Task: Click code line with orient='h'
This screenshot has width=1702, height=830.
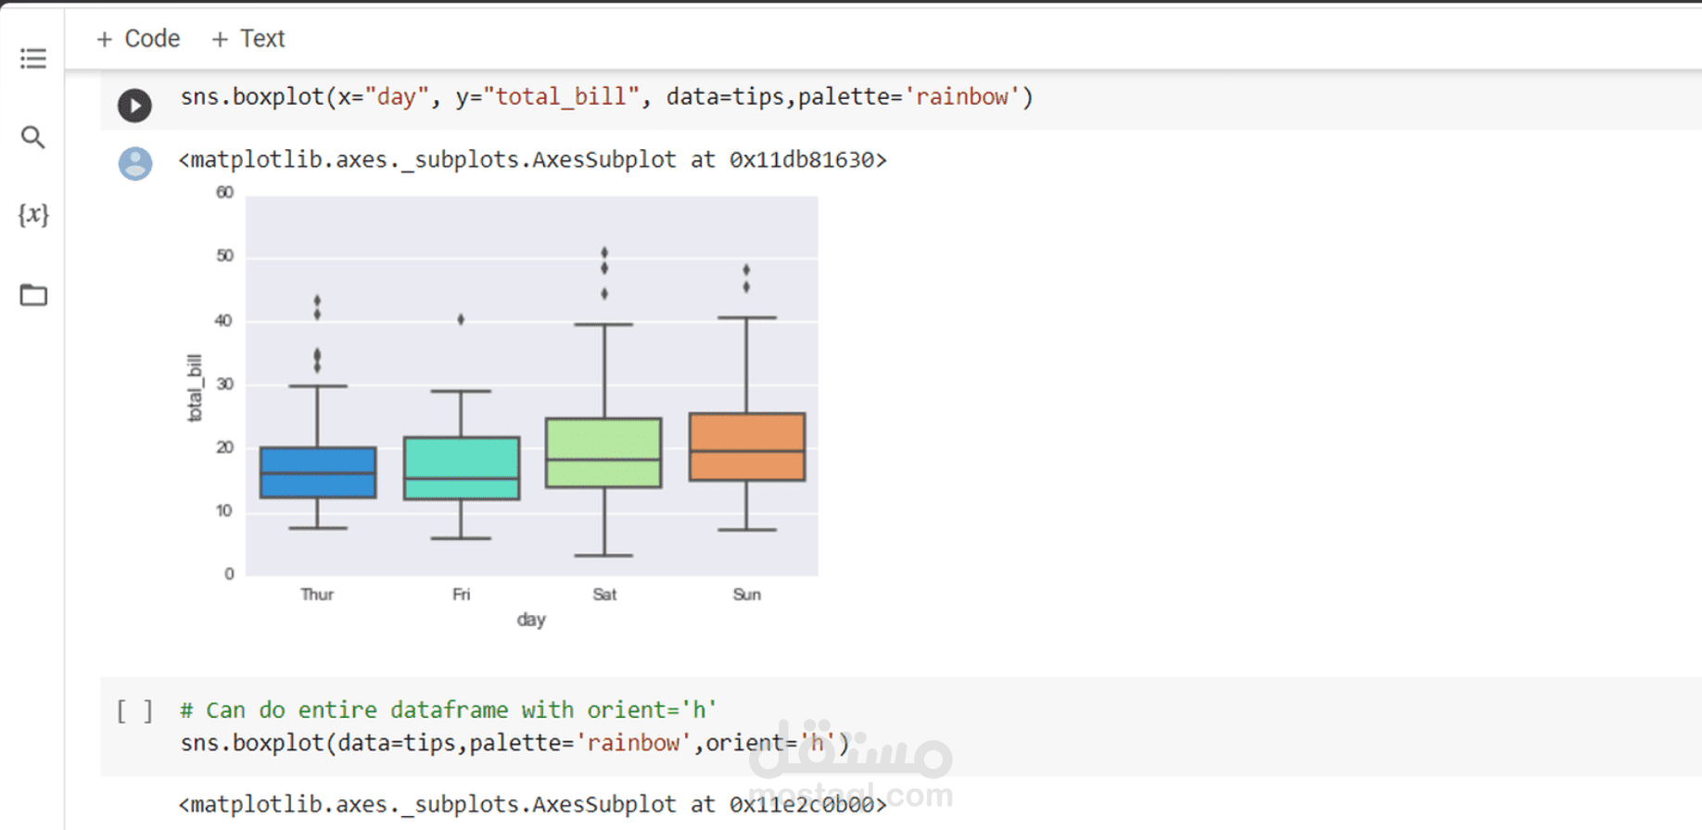Action: 514,743
